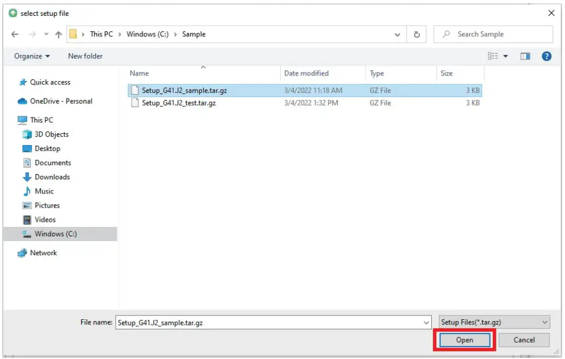Open the view options dropdown arrow
The image size is (565, 359).
tap(505, 56)
